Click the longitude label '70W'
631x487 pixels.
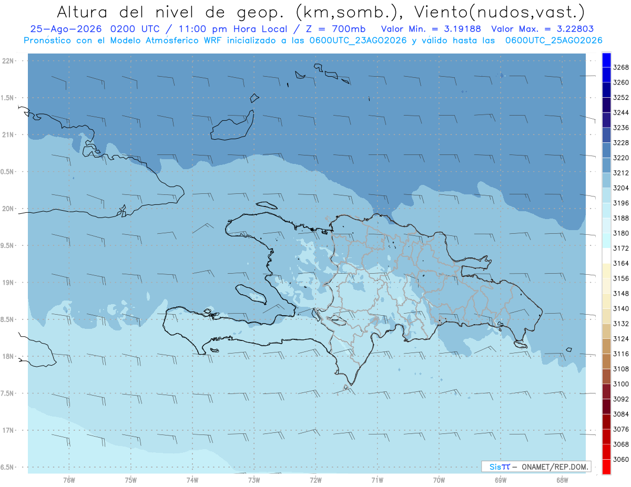point(439,480)
